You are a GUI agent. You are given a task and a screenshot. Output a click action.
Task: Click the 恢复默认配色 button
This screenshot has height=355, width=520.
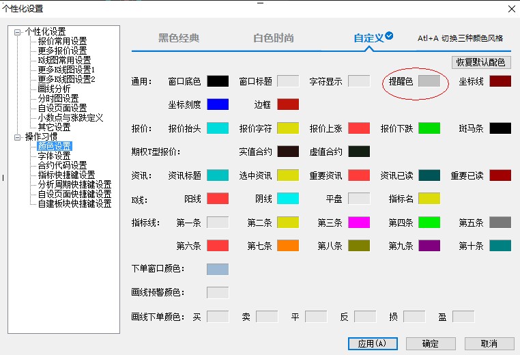480,62
